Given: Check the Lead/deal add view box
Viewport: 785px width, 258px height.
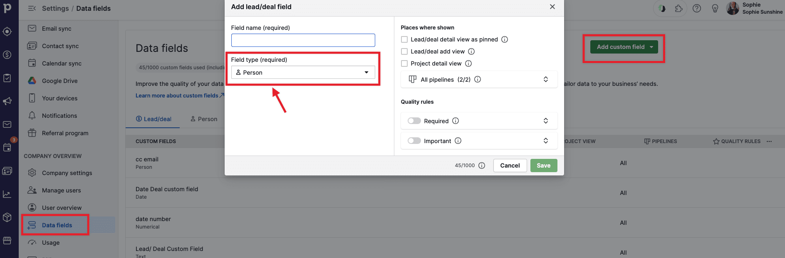Looking at the screenshot, I should [404, 51].
